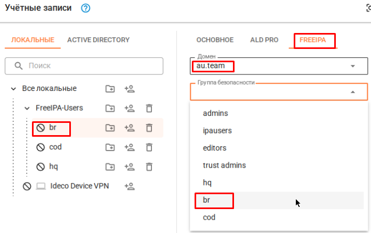The image size is (371, 233).
Task: Delete the FreeIPA-Users group
Action: click(149, 109)
